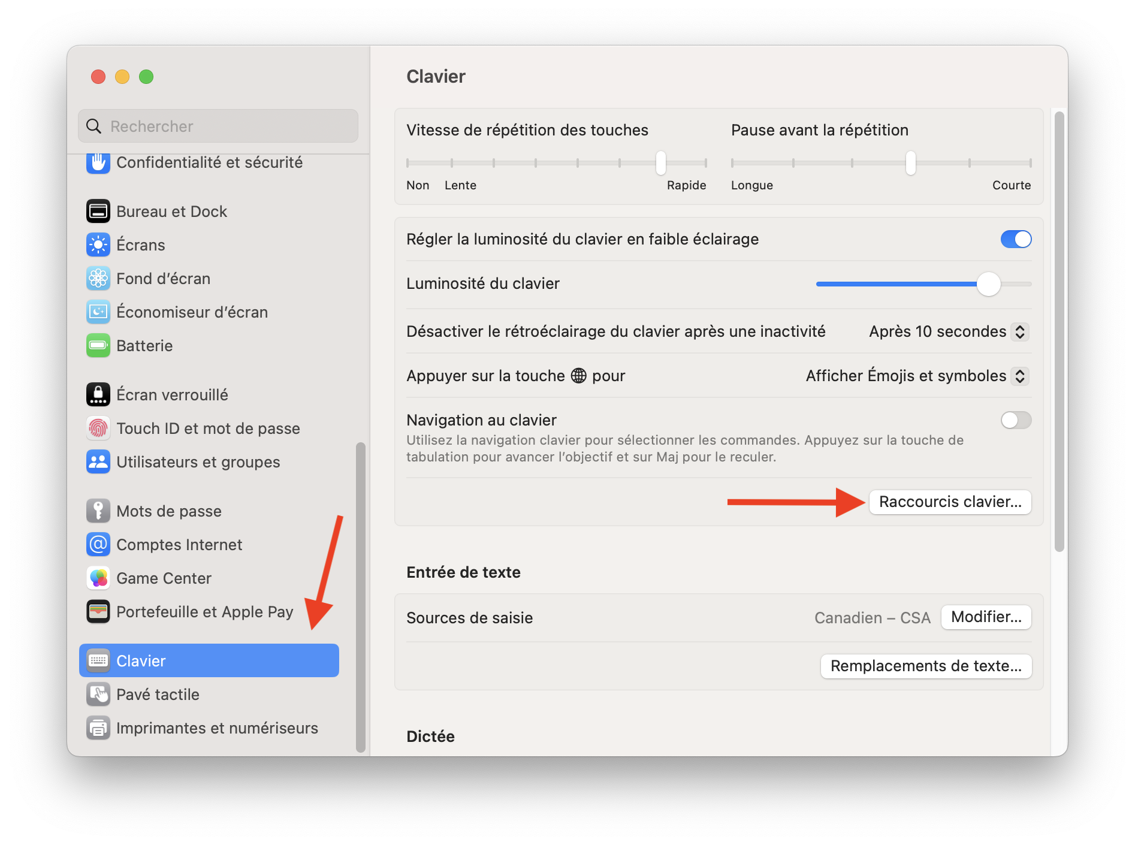
Task: Click the Courte label under repeat delay
Action: 1012,185
